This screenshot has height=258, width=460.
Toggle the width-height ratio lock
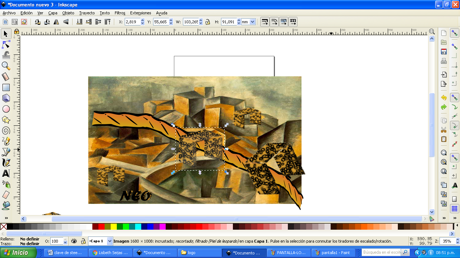point(208,22)
